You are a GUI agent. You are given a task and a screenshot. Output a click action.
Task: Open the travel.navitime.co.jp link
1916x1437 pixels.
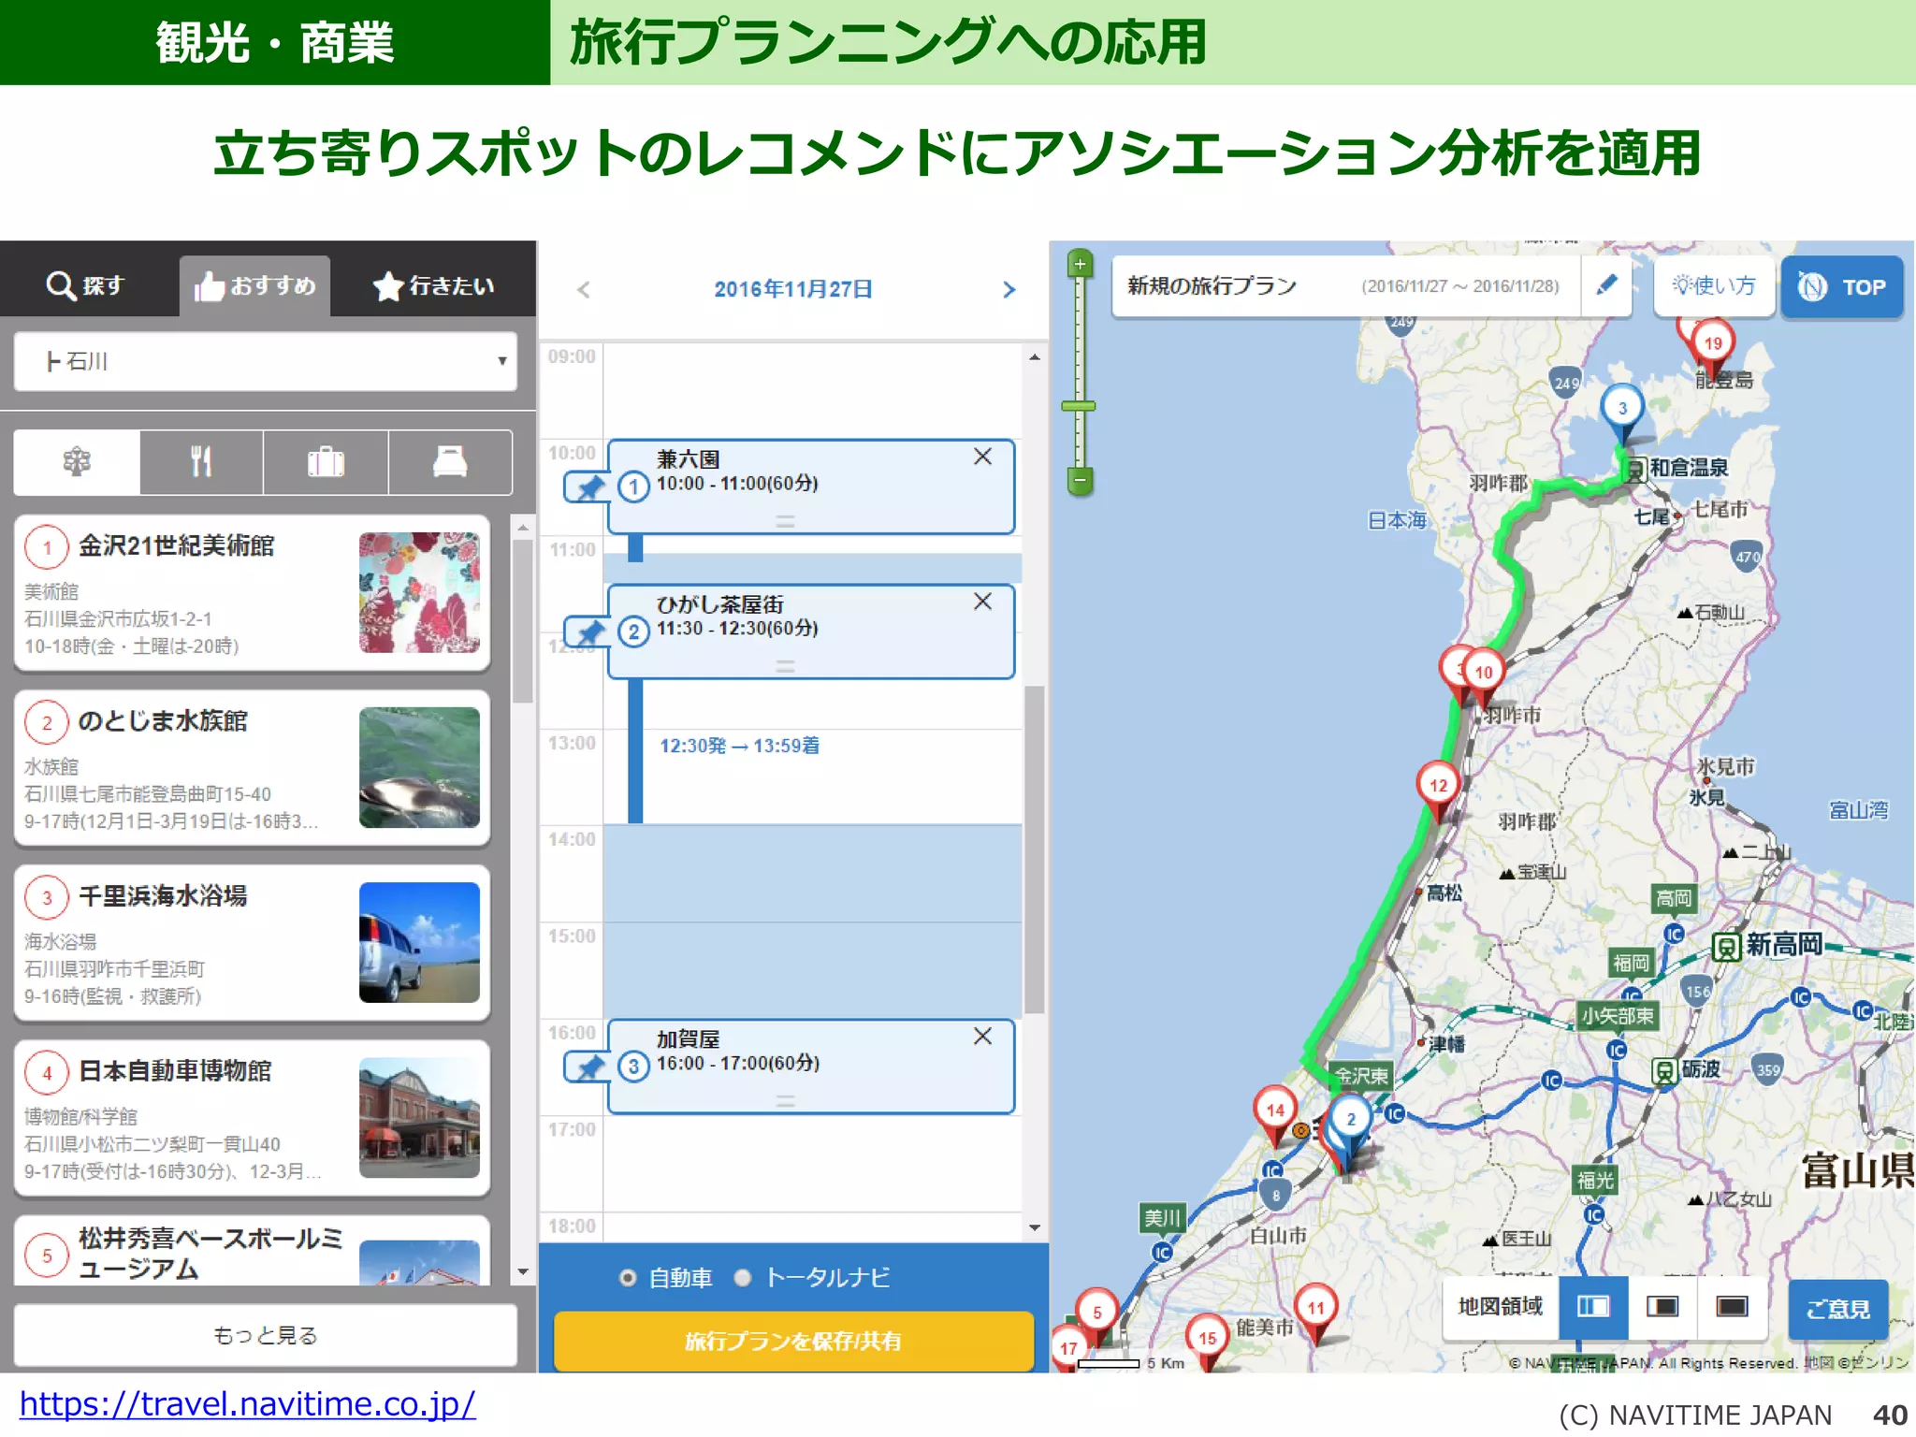(x=247, y=1404)
